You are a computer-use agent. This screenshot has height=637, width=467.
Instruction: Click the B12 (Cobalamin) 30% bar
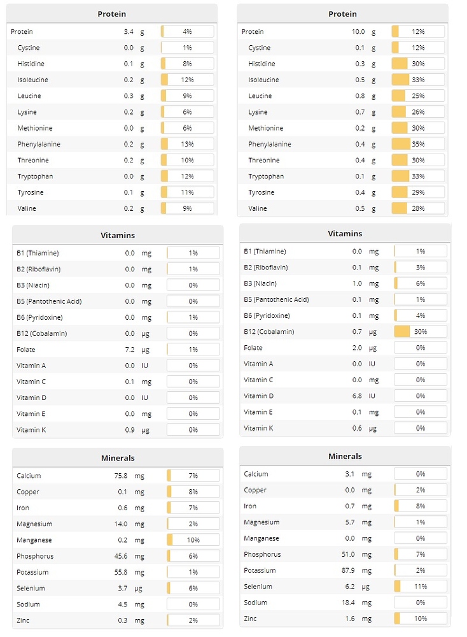(420, 331)
